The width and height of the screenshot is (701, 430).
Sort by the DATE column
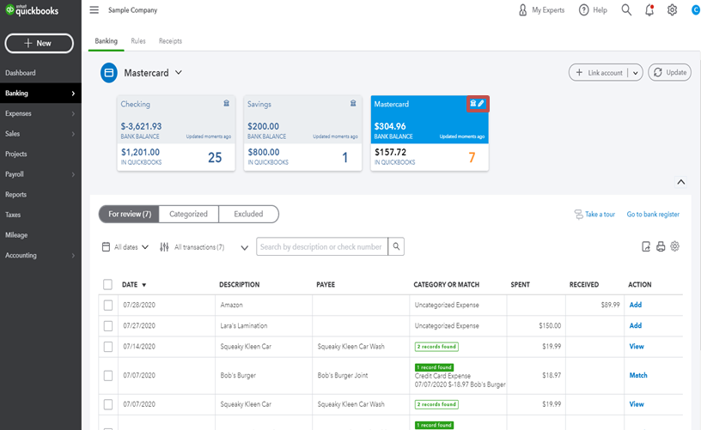coord(134,284)
